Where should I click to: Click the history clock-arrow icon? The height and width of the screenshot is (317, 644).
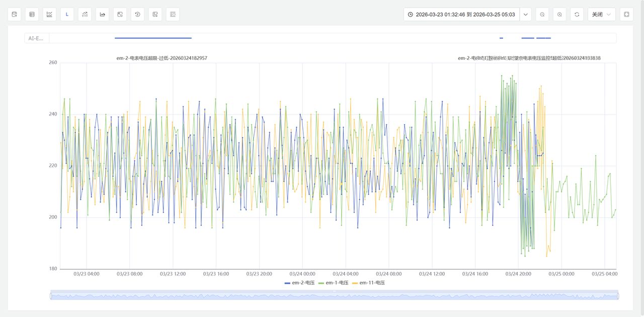(137, 15)
